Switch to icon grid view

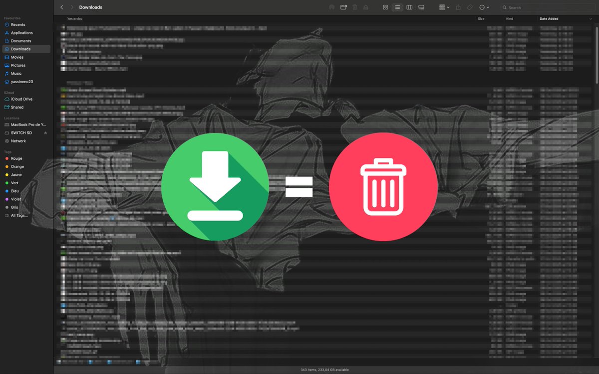(385, 7)
